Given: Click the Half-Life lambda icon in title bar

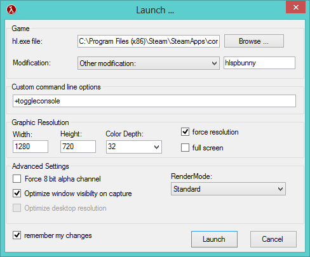Looking at the screenshot, I should coord(11,10).
